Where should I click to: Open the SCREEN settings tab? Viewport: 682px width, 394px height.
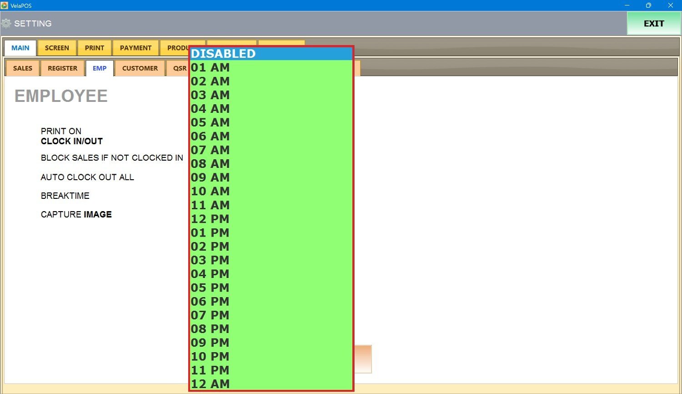(x=57, y=48)
